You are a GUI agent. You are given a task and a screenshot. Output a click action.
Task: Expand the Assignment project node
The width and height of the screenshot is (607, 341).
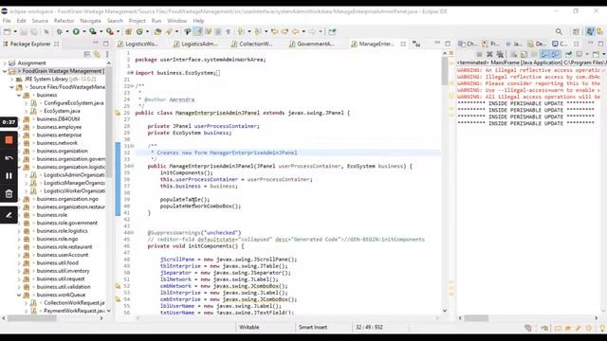click(5, 63)
